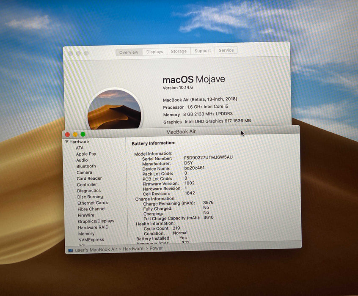This screenshot has width=358, height=296.
Task: Click the Device Name value bq20z451
Action: pos(194,168)
